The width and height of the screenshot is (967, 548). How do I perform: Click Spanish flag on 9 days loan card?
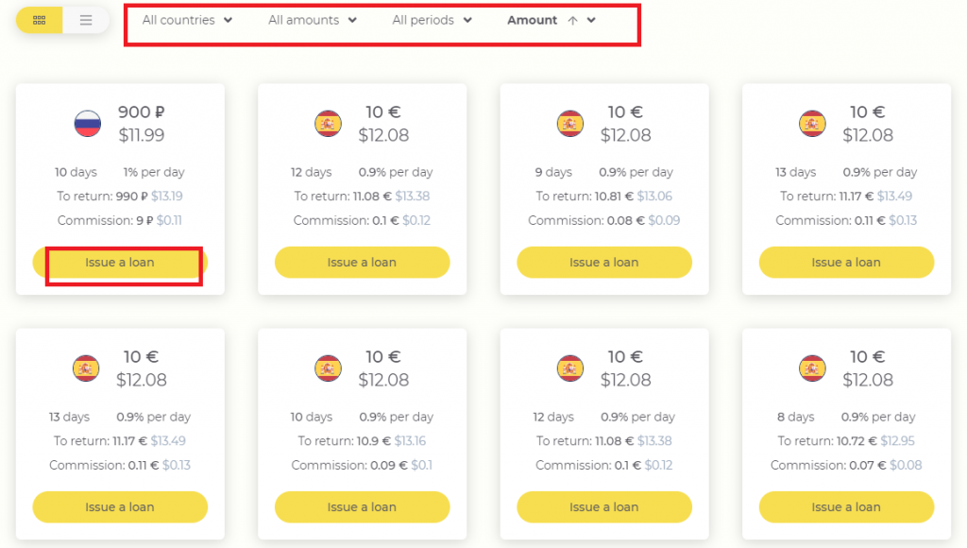[569, 123]
